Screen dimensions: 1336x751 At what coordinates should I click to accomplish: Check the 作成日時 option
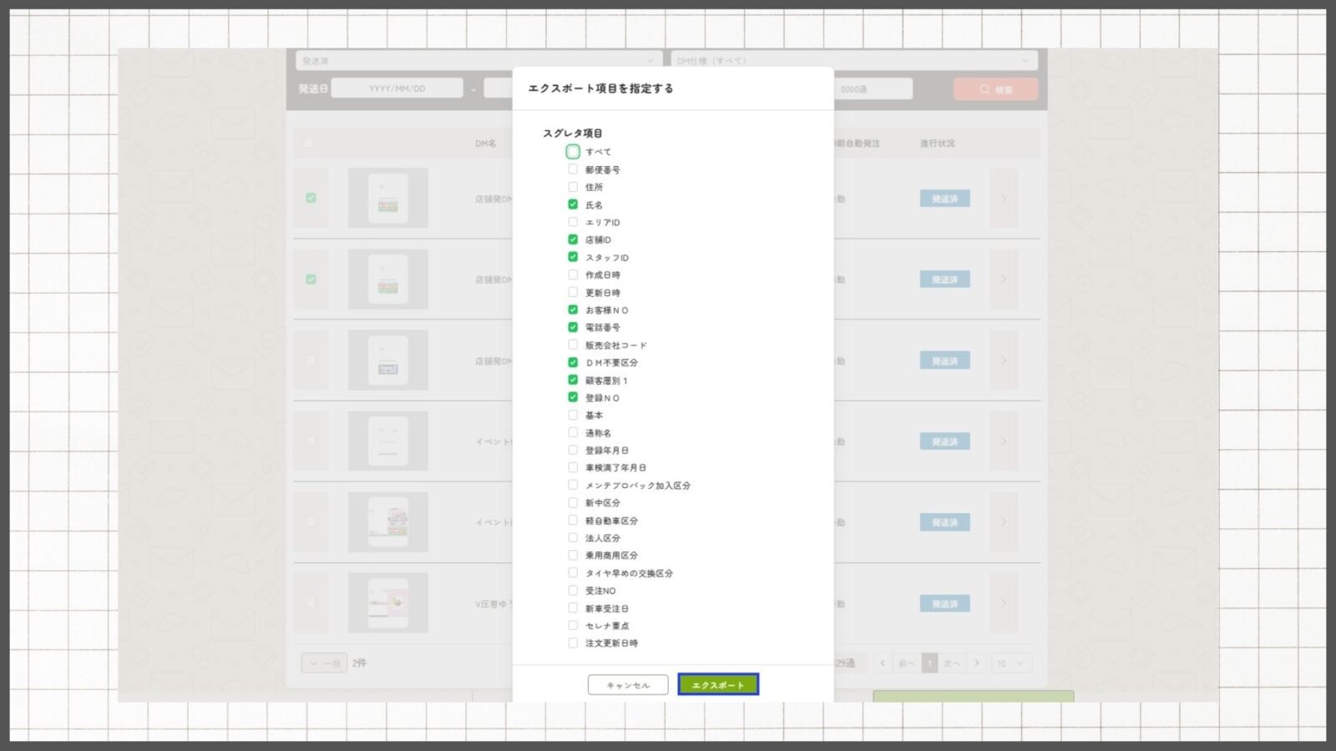[x=573, y=275]
